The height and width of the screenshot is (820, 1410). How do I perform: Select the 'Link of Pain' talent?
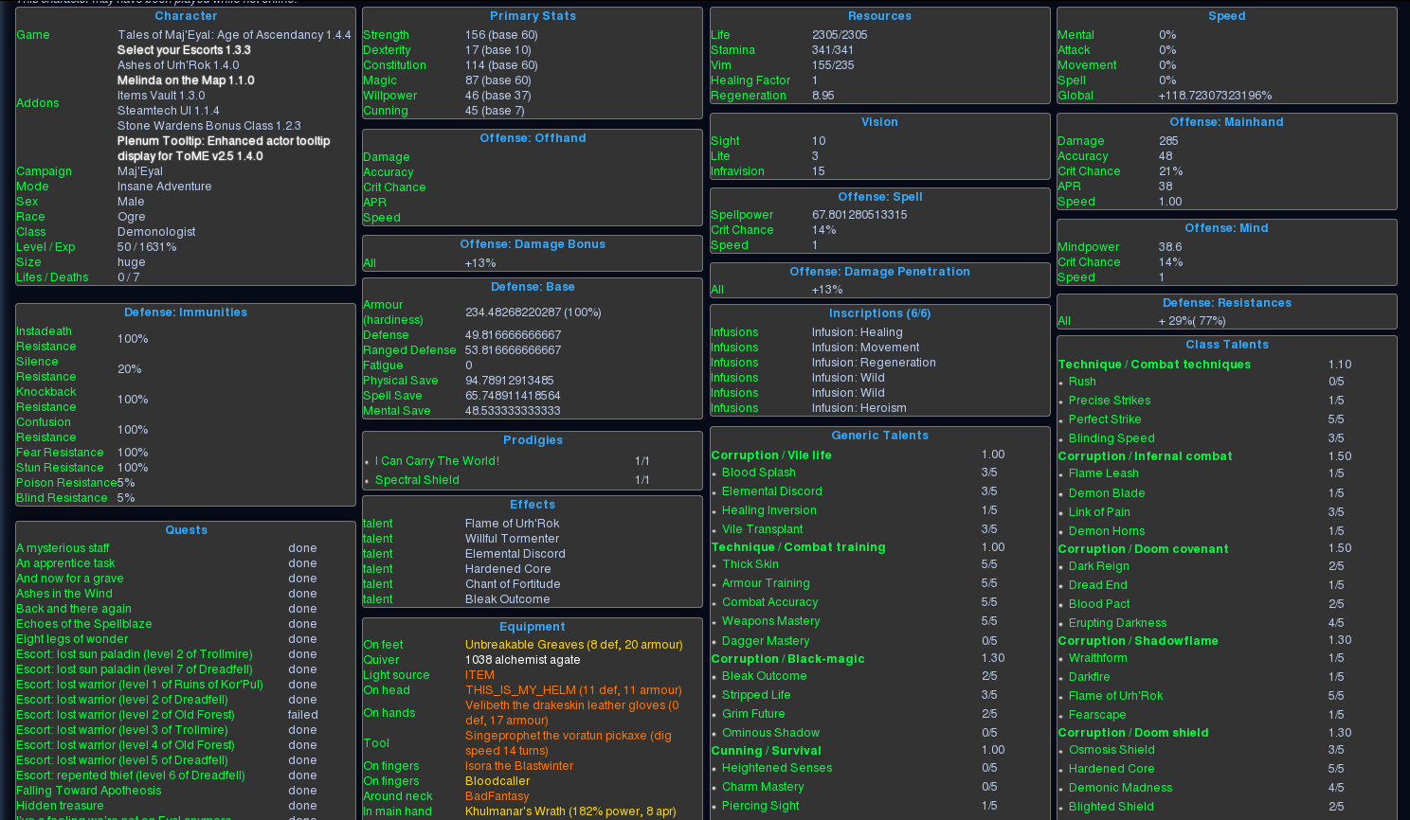tap(1099, 512)
